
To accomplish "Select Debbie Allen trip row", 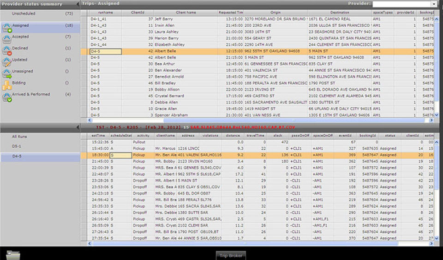I will tap(257, 103).
